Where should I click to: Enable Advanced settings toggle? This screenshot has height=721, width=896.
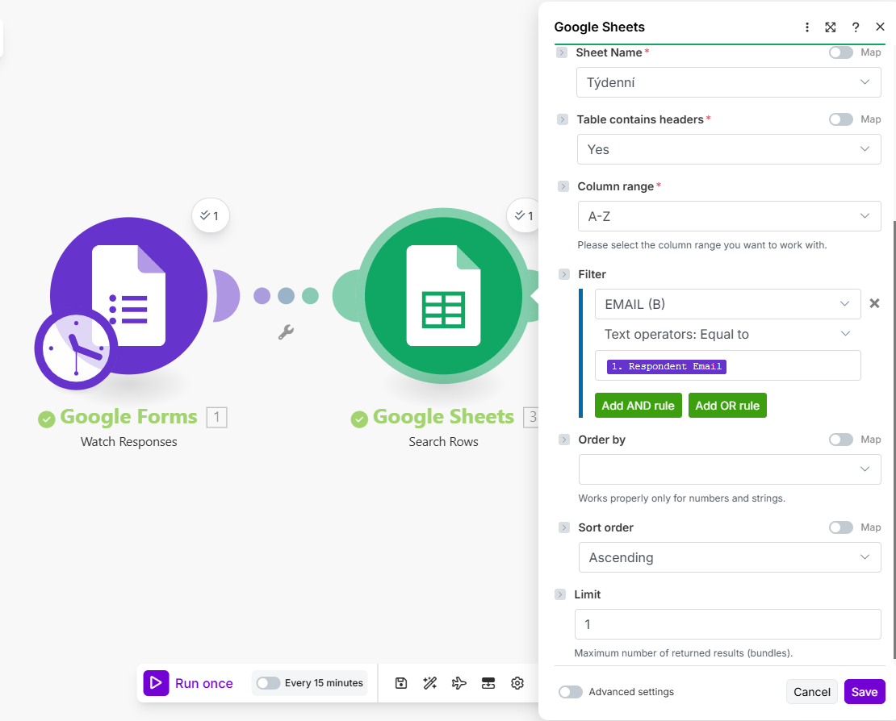pos(570,692)
